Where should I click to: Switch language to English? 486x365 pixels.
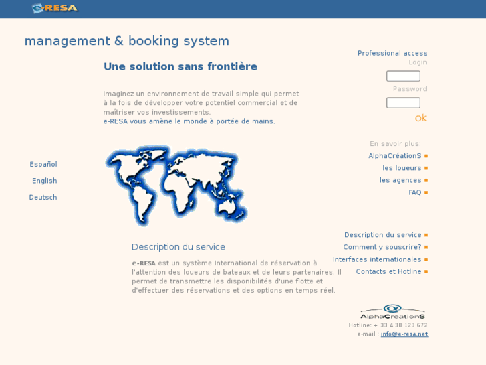pos(45,181)
